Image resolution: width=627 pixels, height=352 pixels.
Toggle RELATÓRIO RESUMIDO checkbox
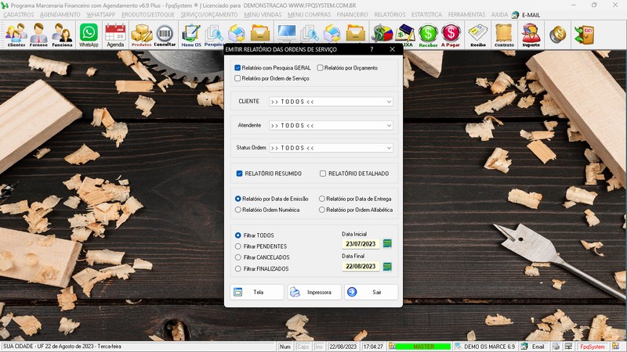tap(240, 174)
